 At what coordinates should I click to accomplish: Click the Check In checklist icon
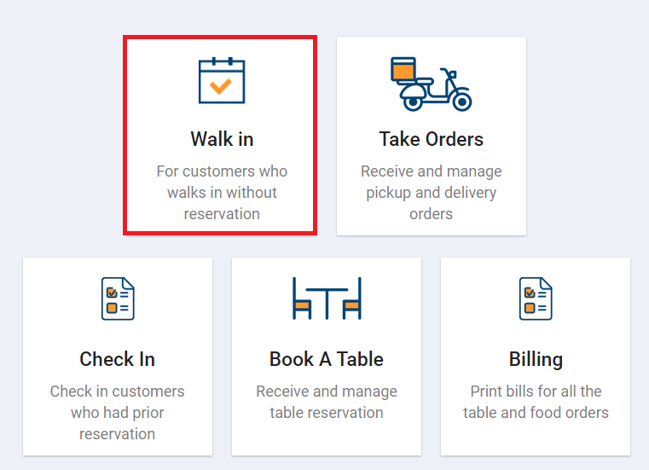click(x=118, y=299)
